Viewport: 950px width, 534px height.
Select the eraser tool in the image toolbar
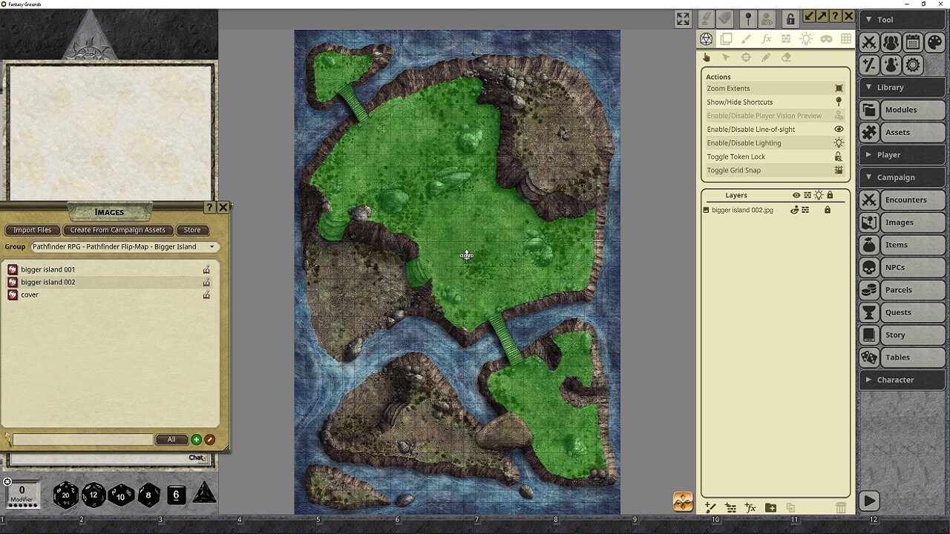(x=786, y=57)
